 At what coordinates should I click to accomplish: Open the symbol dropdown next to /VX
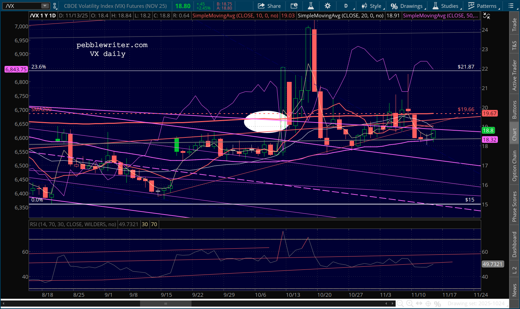[x=45, y=6]
